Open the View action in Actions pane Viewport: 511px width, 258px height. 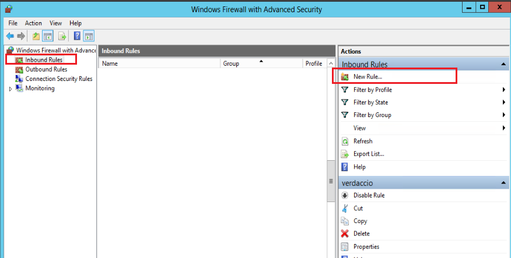(x=360, y=128)
